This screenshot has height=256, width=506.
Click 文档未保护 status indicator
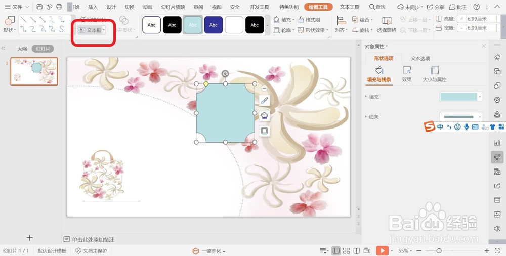(x=91, y=251)
